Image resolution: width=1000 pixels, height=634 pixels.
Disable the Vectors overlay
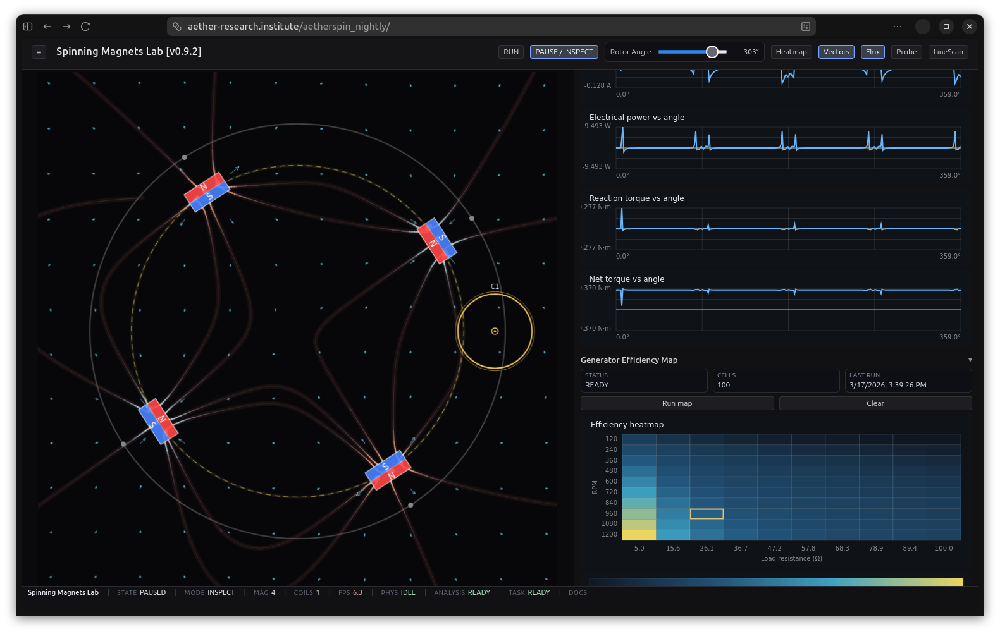pos(836,52)
